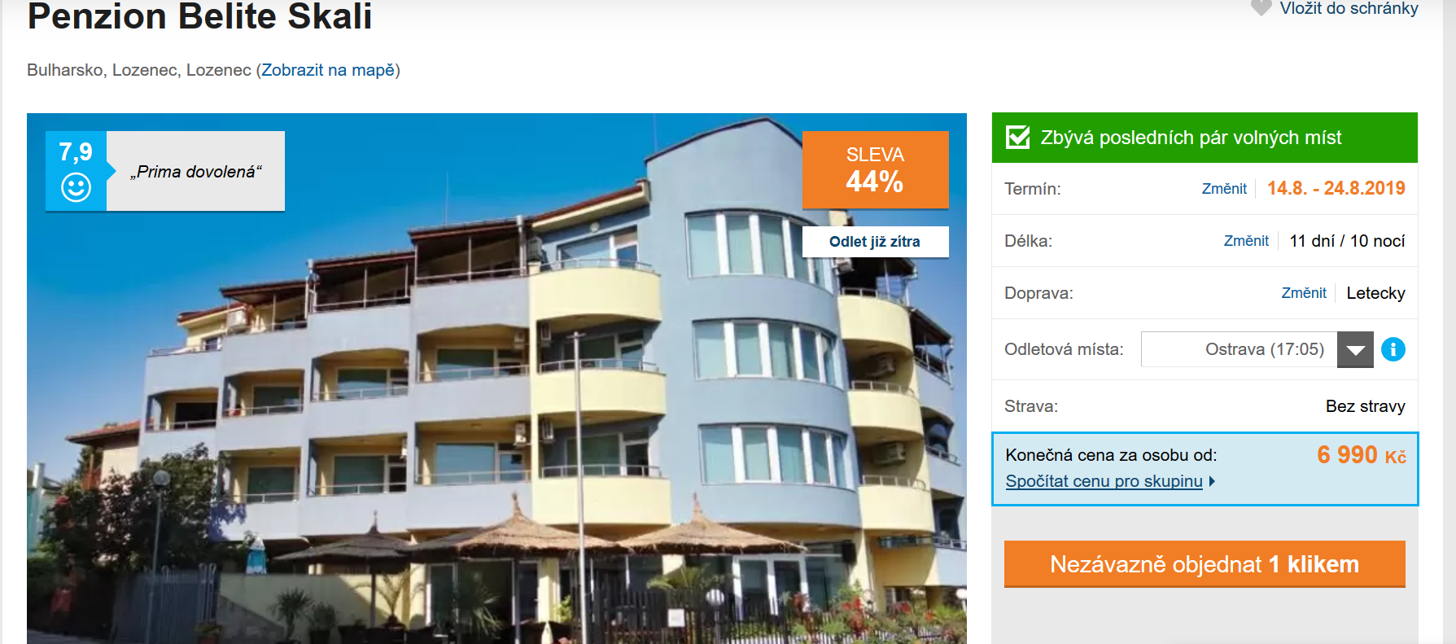Click the 'Prima dovolená' review label

195,172
